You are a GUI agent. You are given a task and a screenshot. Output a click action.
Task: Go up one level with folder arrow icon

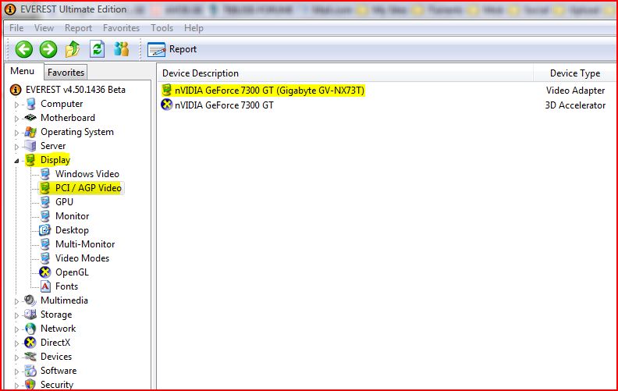point(73,49)
